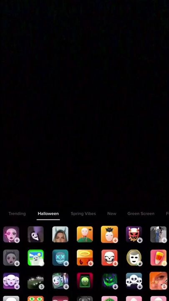Apply the Ghostface scream mask effect
The width and height of the screenshot is (169, 301).
35,235
